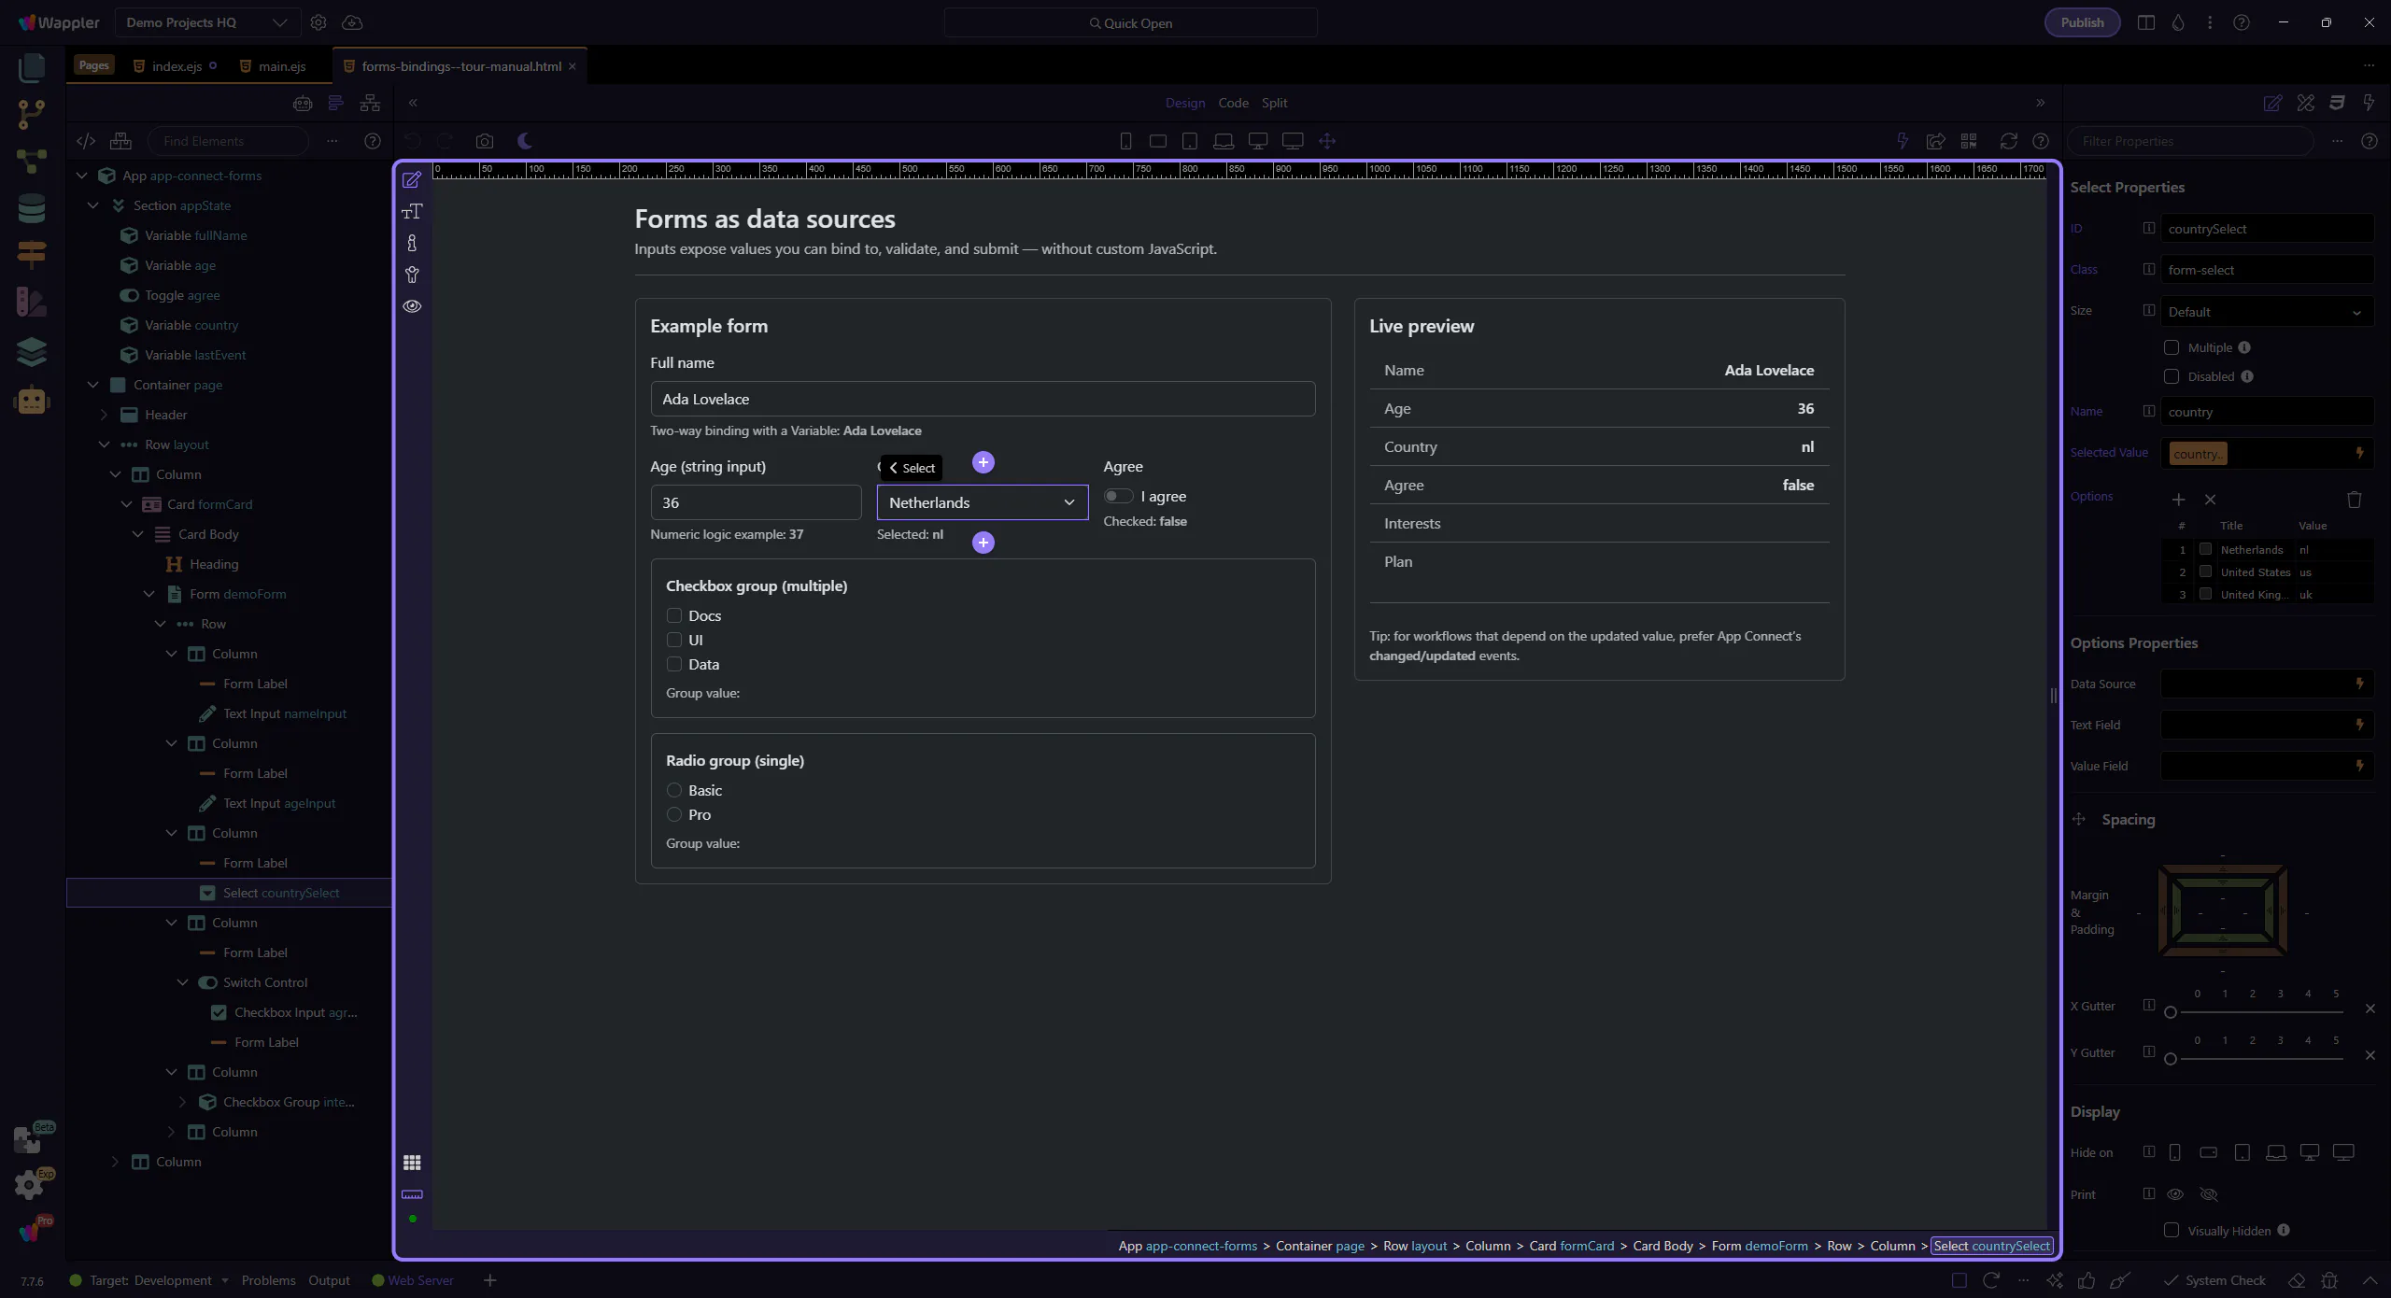
Task: Open the Netherlands country dropdown
Action: coord(982,502)
